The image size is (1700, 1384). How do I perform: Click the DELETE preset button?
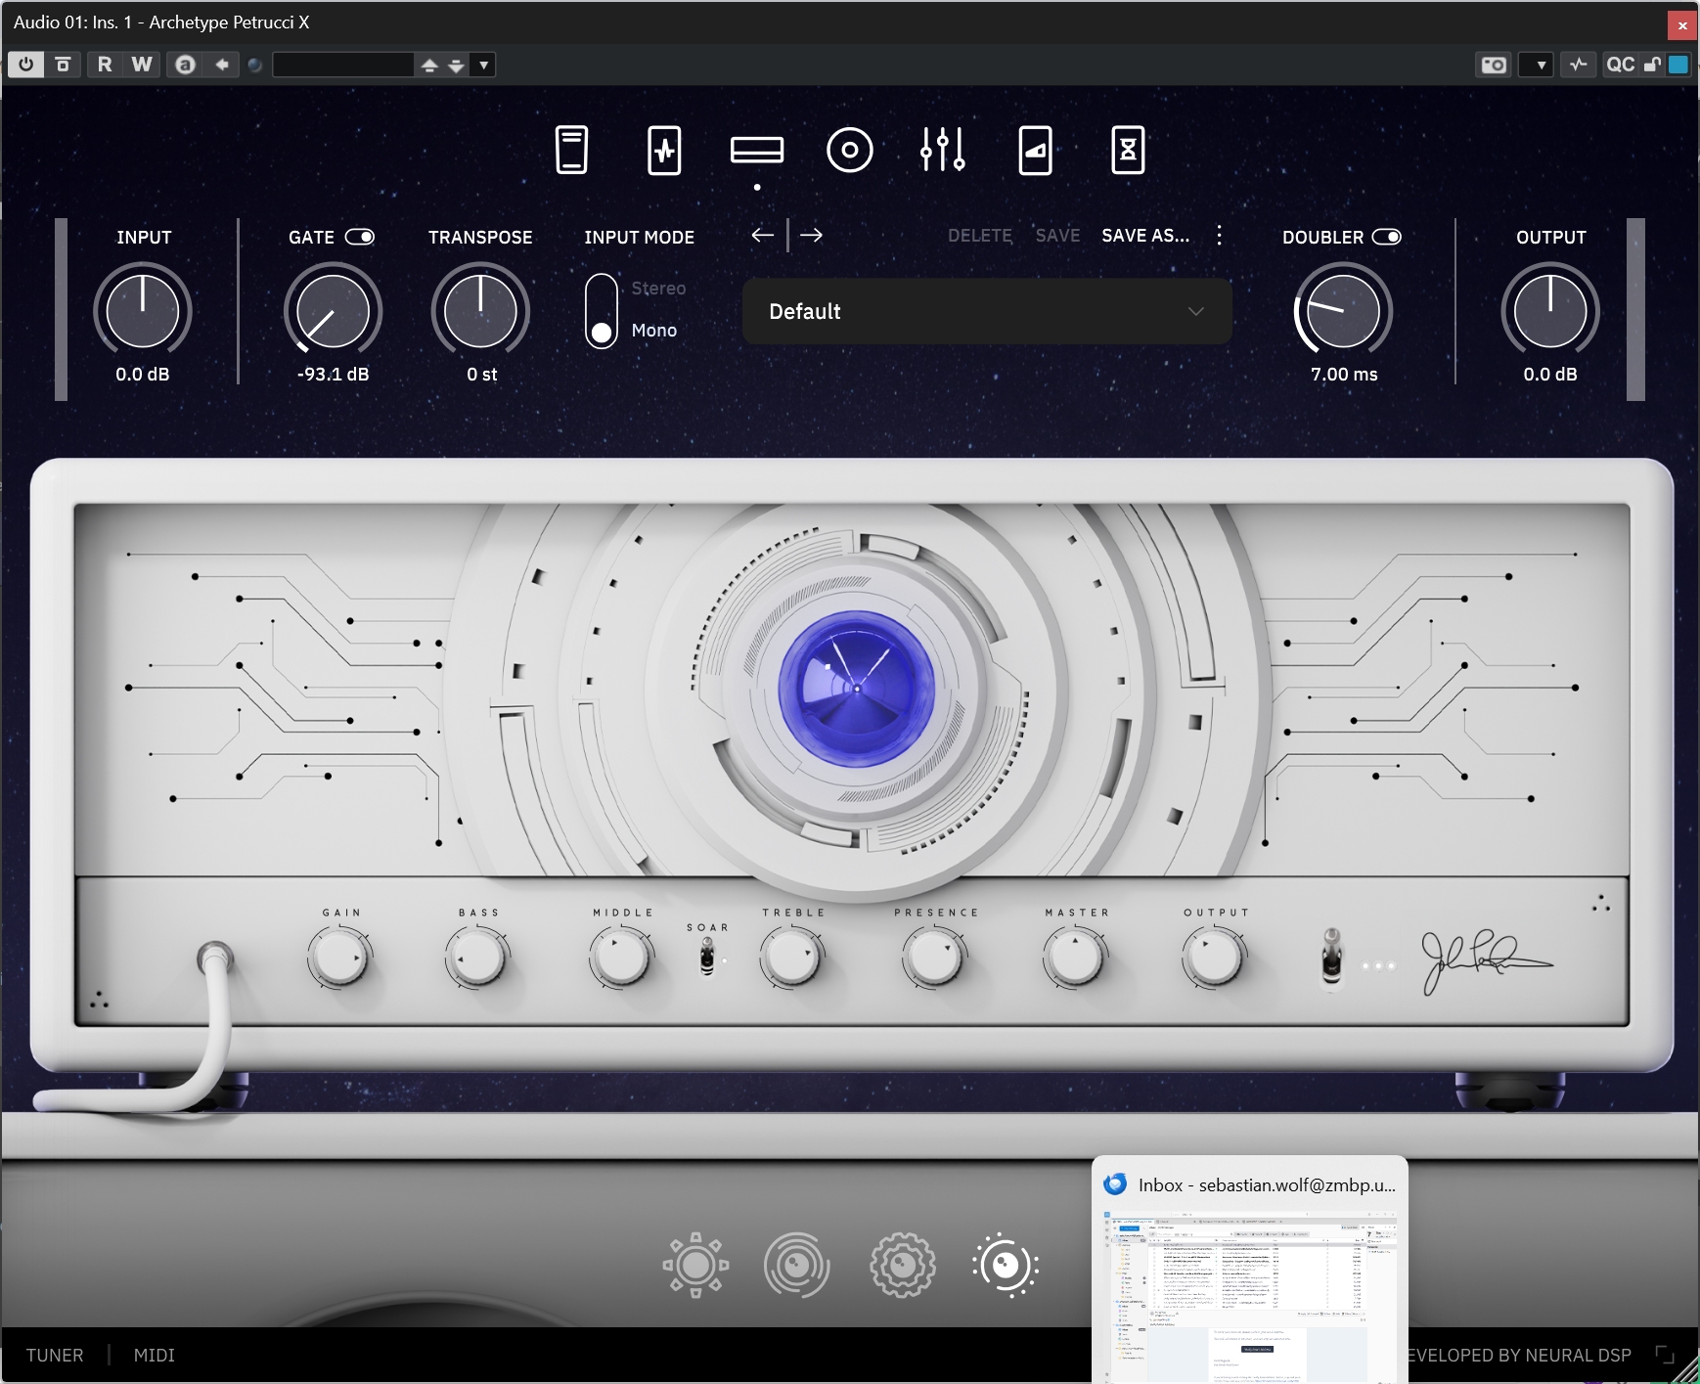coord(980,236)
